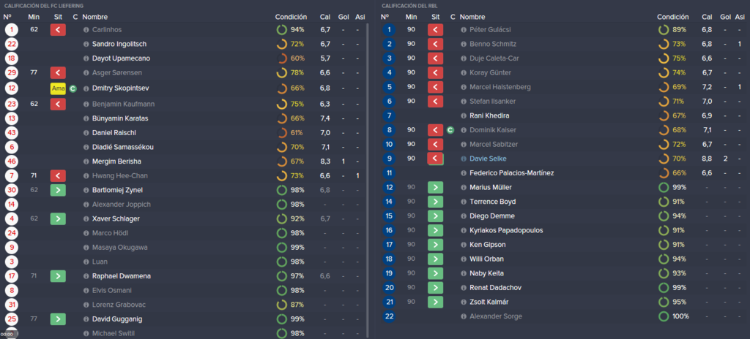750x339 pixels.
Task: Click shirt number 22 badge of Alexander Sorge
Action: tap(389, 316)
